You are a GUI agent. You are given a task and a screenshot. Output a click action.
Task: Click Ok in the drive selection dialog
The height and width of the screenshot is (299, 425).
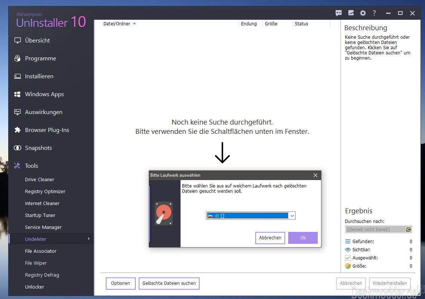tap(303, 238)
